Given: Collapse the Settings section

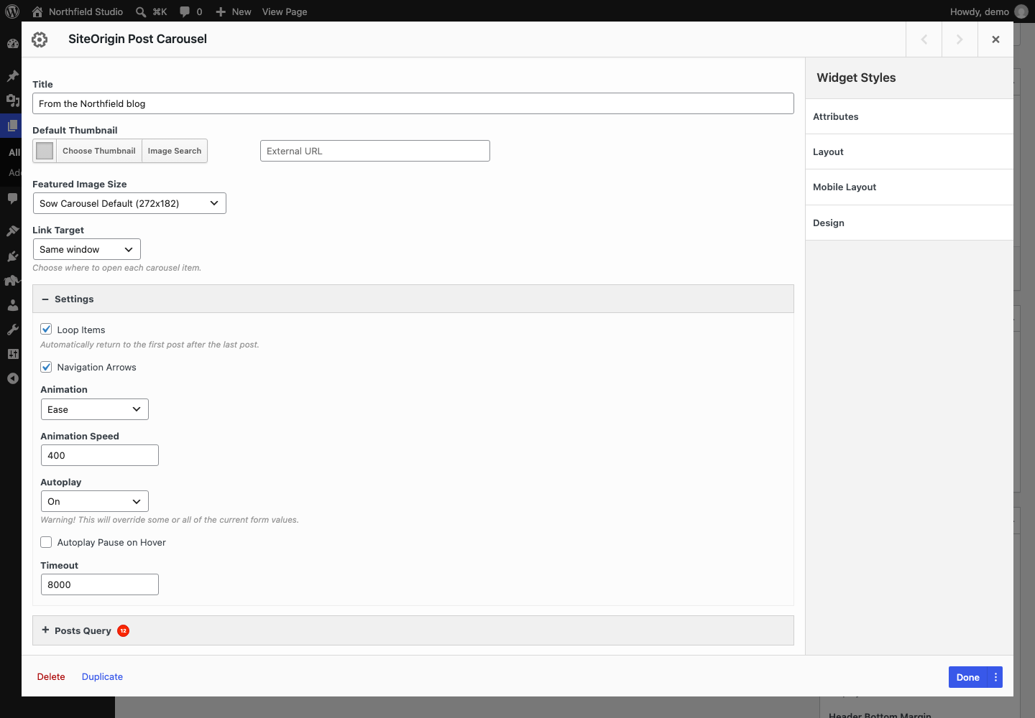Looking at the screenshot, I should (x=413, y=299).
